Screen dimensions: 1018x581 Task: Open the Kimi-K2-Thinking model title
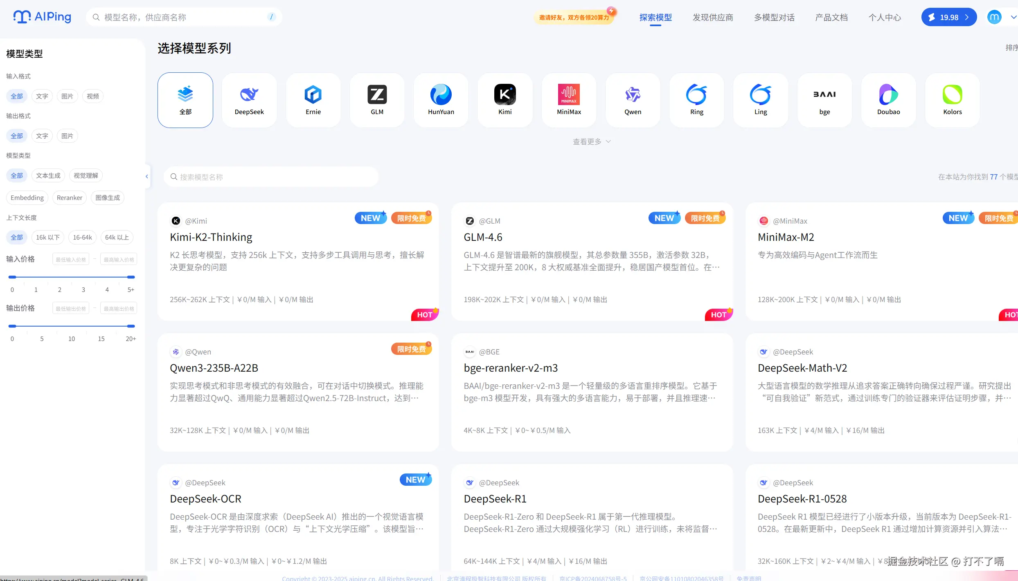click(211, 237)
